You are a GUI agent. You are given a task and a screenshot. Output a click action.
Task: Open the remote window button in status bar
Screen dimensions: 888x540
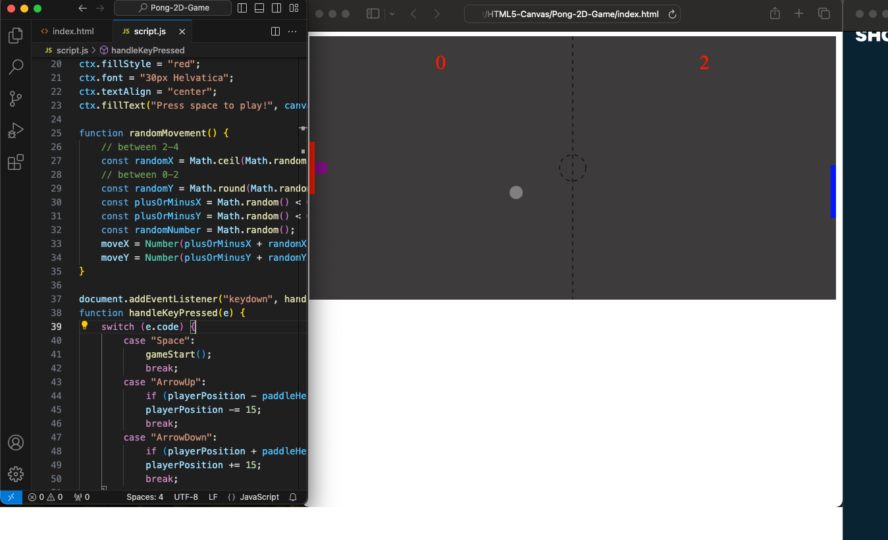tap(11, 497)
